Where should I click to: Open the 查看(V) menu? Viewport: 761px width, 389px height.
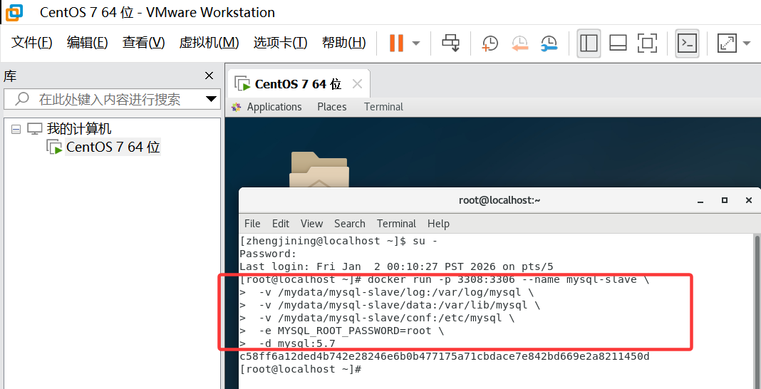(144, 43)
